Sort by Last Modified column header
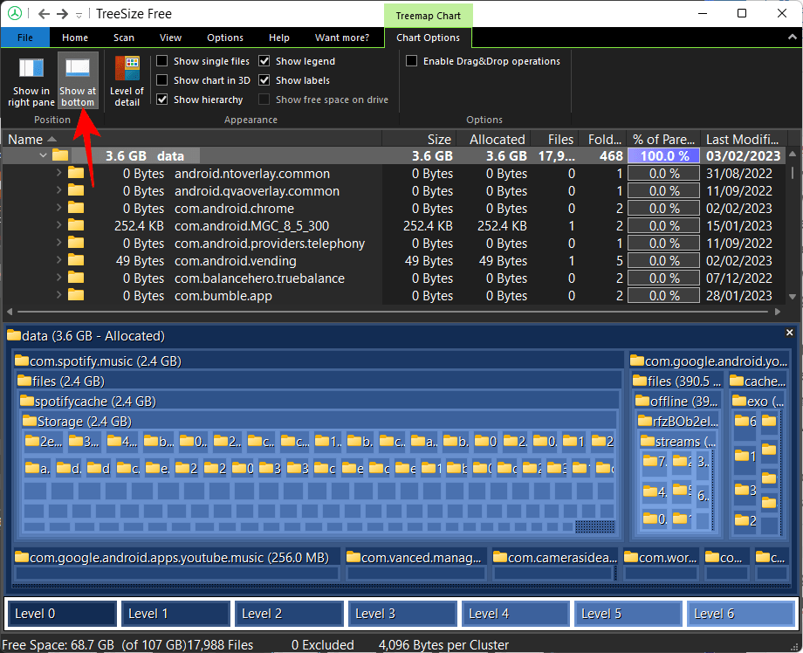Screen dimensions: 803x653 (x=743, y=139)
